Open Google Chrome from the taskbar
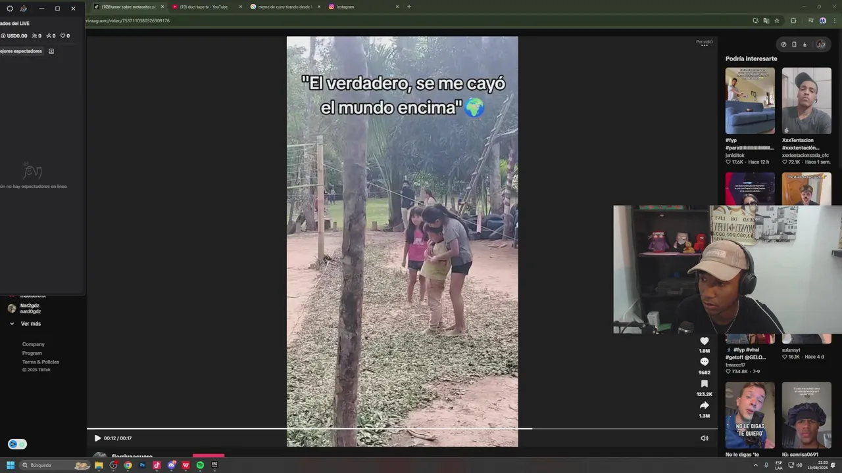This screenshot has height=473, width=842. 128,465
